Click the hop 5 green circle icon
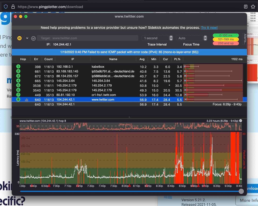This screenshot has height=206, width=258. pos(18,85)
